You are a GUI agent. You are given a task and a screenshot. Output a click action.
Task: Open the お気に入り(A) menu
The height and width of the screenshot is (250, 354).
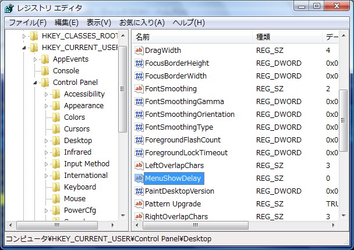click(x=141, y=23)
